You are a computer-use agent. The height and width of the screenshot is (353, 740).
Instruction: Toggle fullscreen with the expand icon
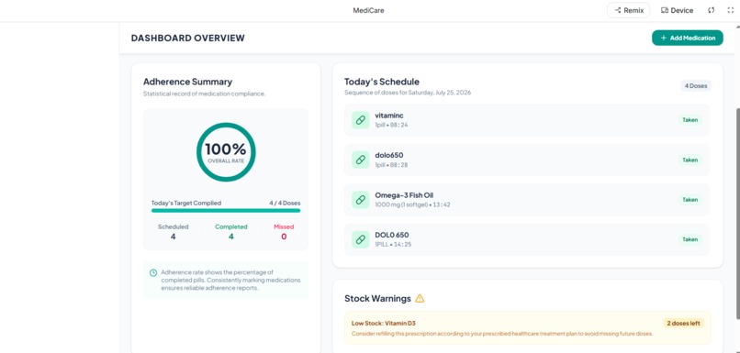pos(730,10)
